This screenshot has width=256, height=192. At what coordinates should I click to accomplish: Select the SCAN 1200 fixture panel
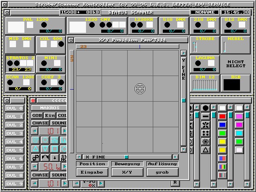(x=20, y=83)
